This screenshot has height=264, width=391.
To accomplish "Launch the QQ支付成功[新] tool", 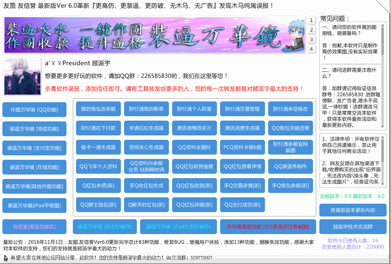I will pyautogui.click(x=243, y=204).
